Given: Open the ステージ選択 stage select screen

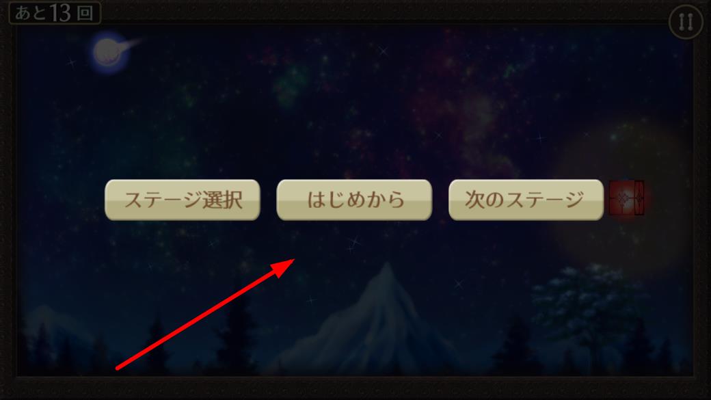Looking at the screenshot, I should pyautogui.click(x=183, y=200).
